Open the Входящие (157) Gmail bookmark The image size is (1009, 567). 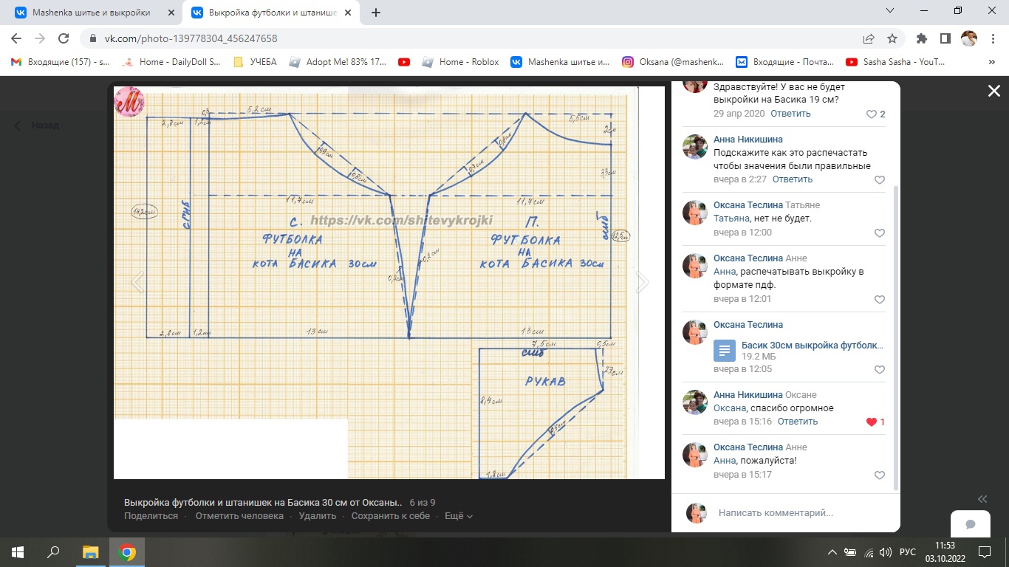(x=61, y=62)
